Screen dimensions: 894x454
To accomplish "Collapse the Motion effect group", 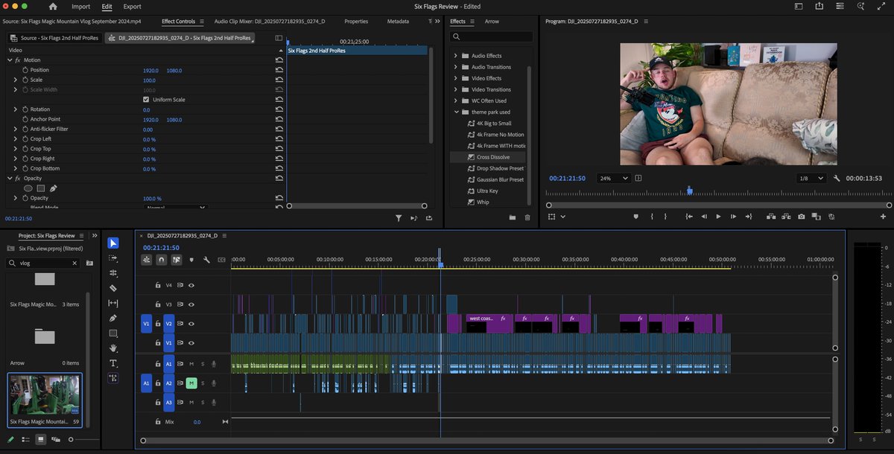I will click(x=9, y=60).
